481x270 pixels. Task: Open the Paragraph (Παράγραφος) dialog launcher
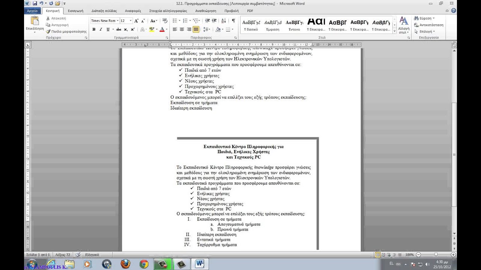pos(236,37)
